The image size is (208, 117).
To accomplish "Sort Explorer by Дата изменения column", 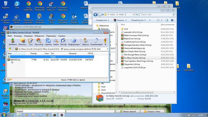I will pyautogui.click(x=167, y=25).
